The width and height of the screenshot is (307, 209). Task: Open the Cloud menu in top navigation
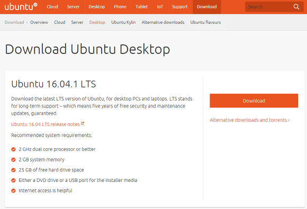(52, 7)
